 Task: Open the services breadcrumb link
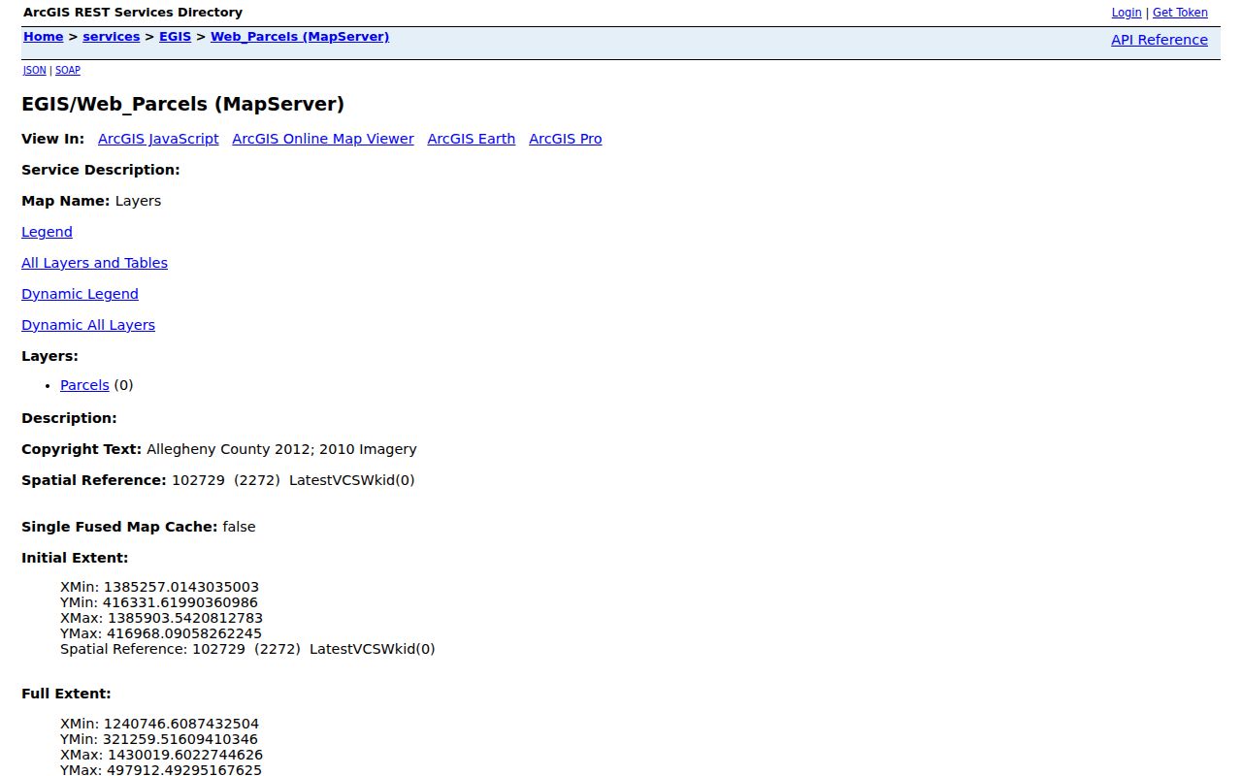click(112, 37)
